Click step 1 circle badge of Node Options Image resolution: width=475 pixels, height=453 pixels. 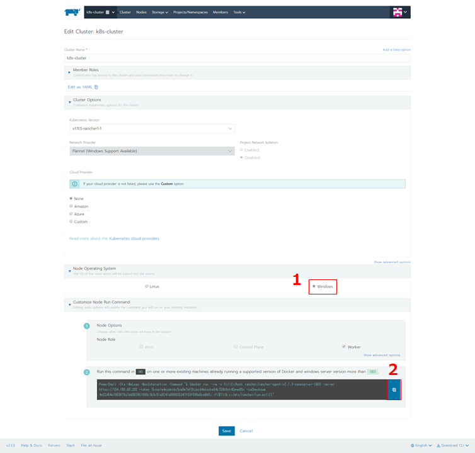87,326
